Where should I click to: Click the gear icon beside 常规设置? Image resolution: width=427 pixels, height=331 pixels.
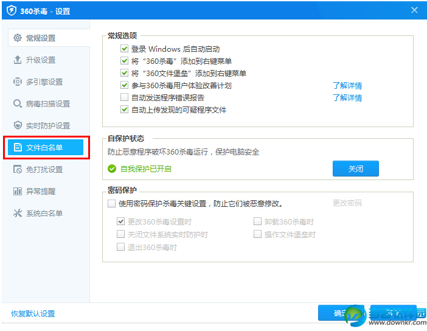[18, 38]
